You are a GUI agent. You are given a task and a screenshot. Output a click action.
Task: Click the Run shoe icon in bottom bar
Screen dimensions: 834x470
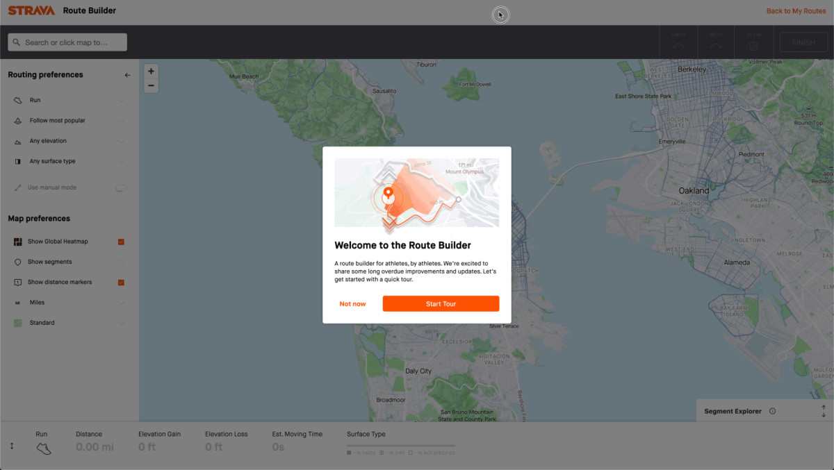tap(44, 448)
